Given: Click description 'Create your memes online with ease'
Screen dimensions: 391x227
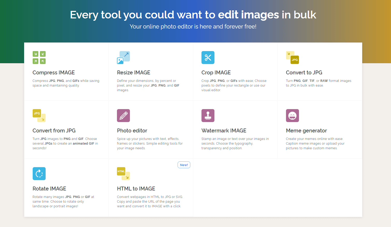Looking at the screenshot, I should point(315,139).
